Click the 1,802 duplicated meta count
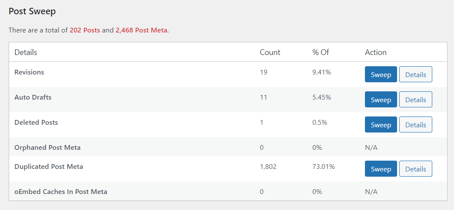The width and height of the screenshot is (454, 210). (268, 167)
